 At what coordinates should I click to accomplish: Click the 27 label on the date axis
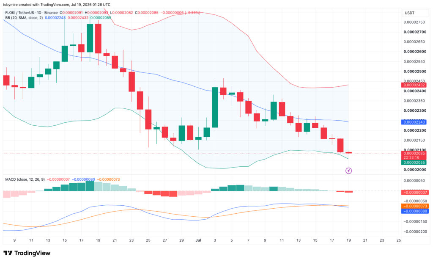coord(164,240)
